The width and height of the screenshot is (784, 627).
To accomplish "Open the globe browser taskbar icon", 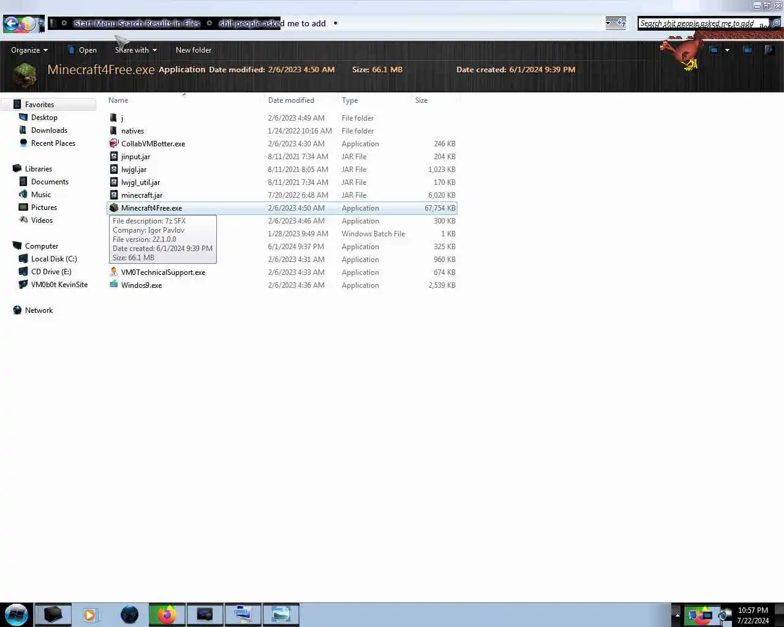I will 129,615.
